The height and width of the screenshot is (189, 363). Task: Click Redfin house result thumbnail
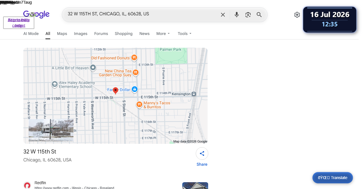pos(195,186)
